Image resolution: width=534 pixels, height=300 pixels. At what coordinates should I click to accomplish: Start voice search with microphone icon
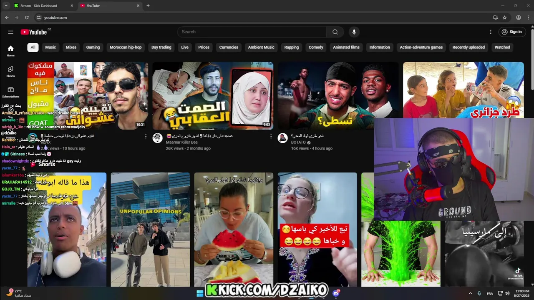(354, 32)
